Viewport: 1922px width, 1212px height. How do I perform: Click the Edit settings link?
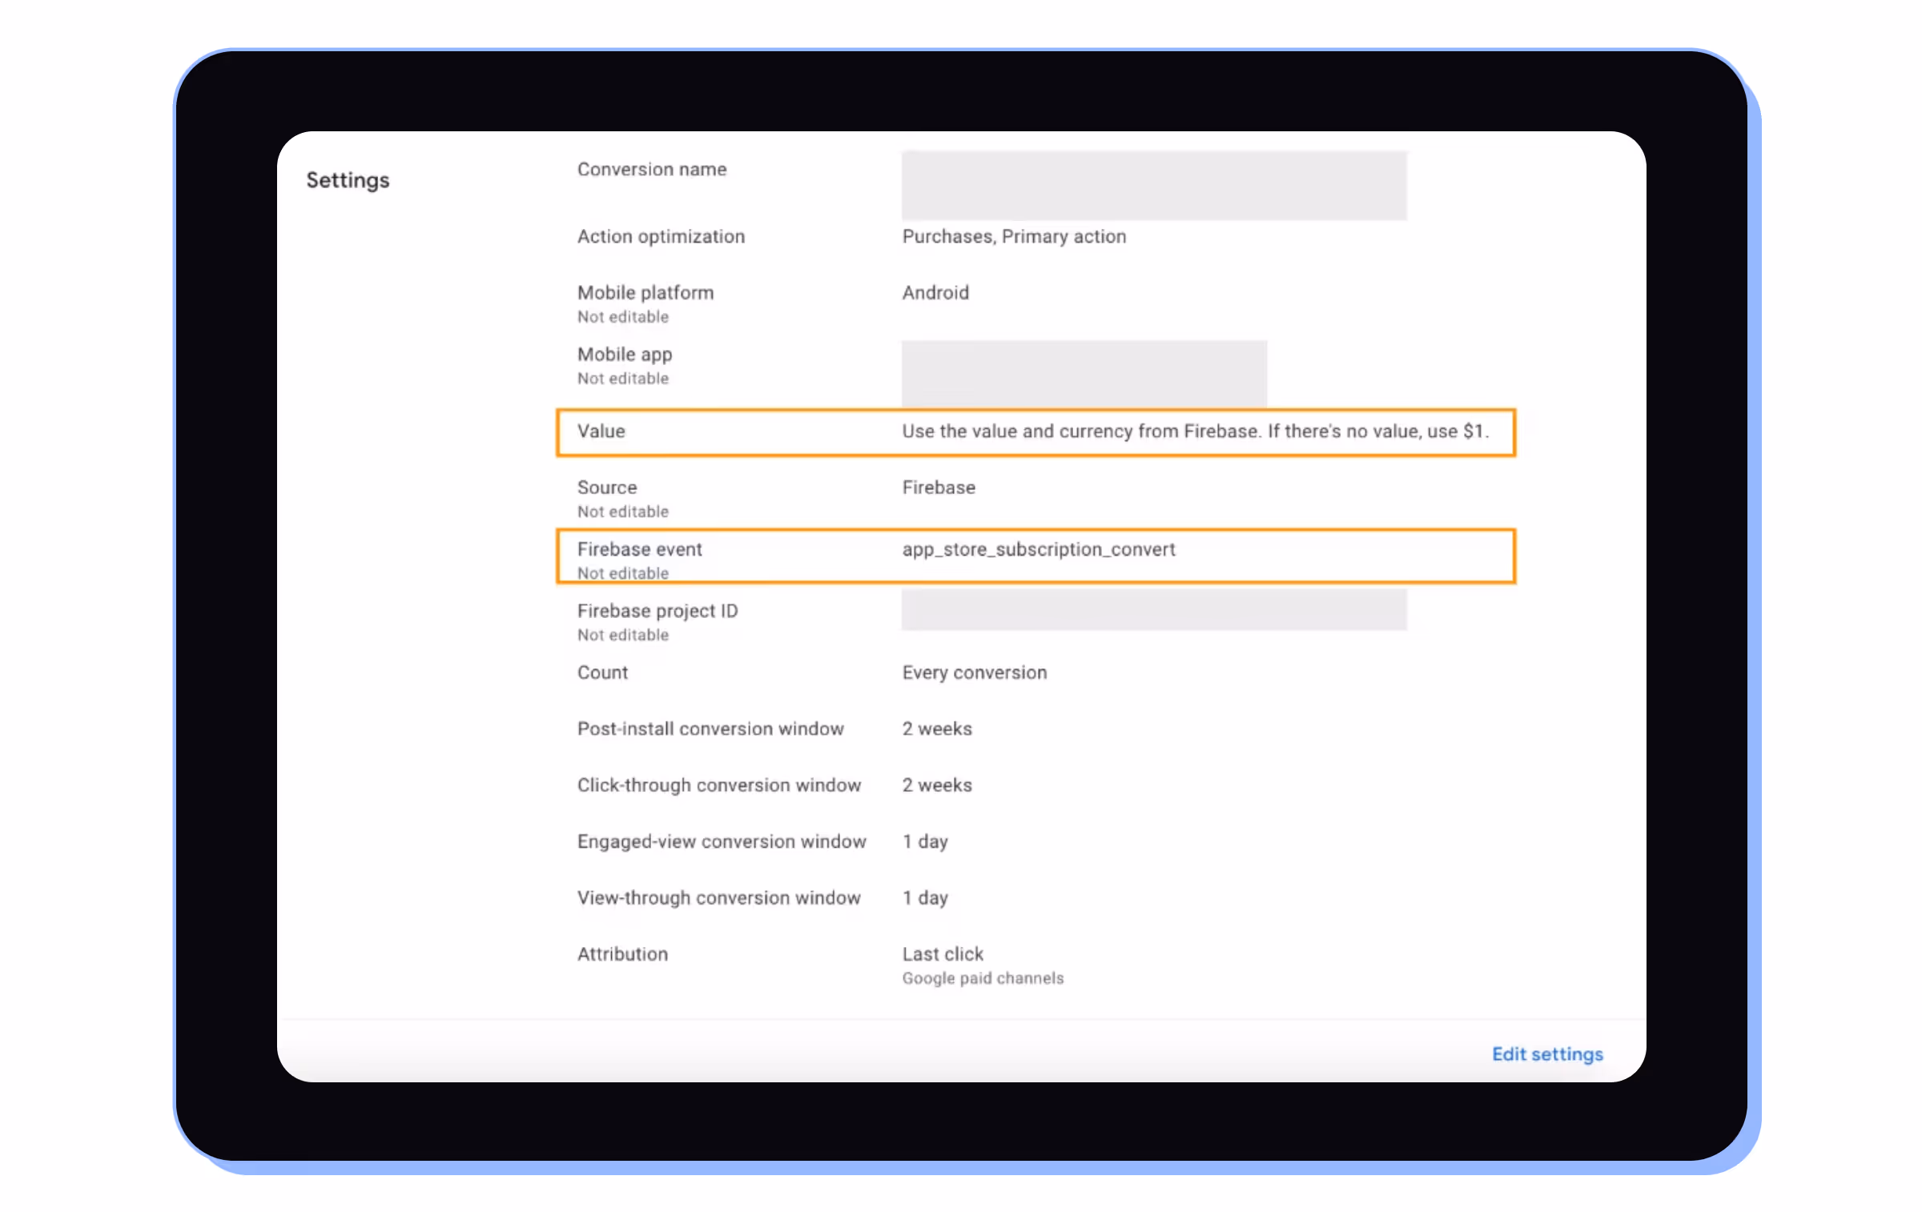1546,1053
